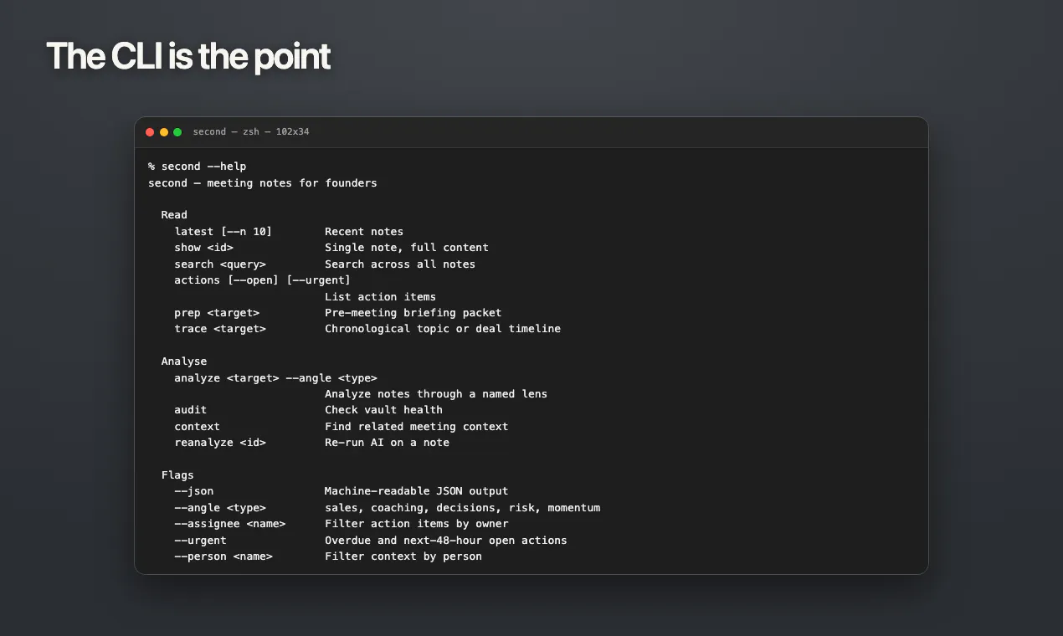Click the 'The CLI is the point' heading
The height and width of the screenshot is (636, 1063).
click(188, 57)
